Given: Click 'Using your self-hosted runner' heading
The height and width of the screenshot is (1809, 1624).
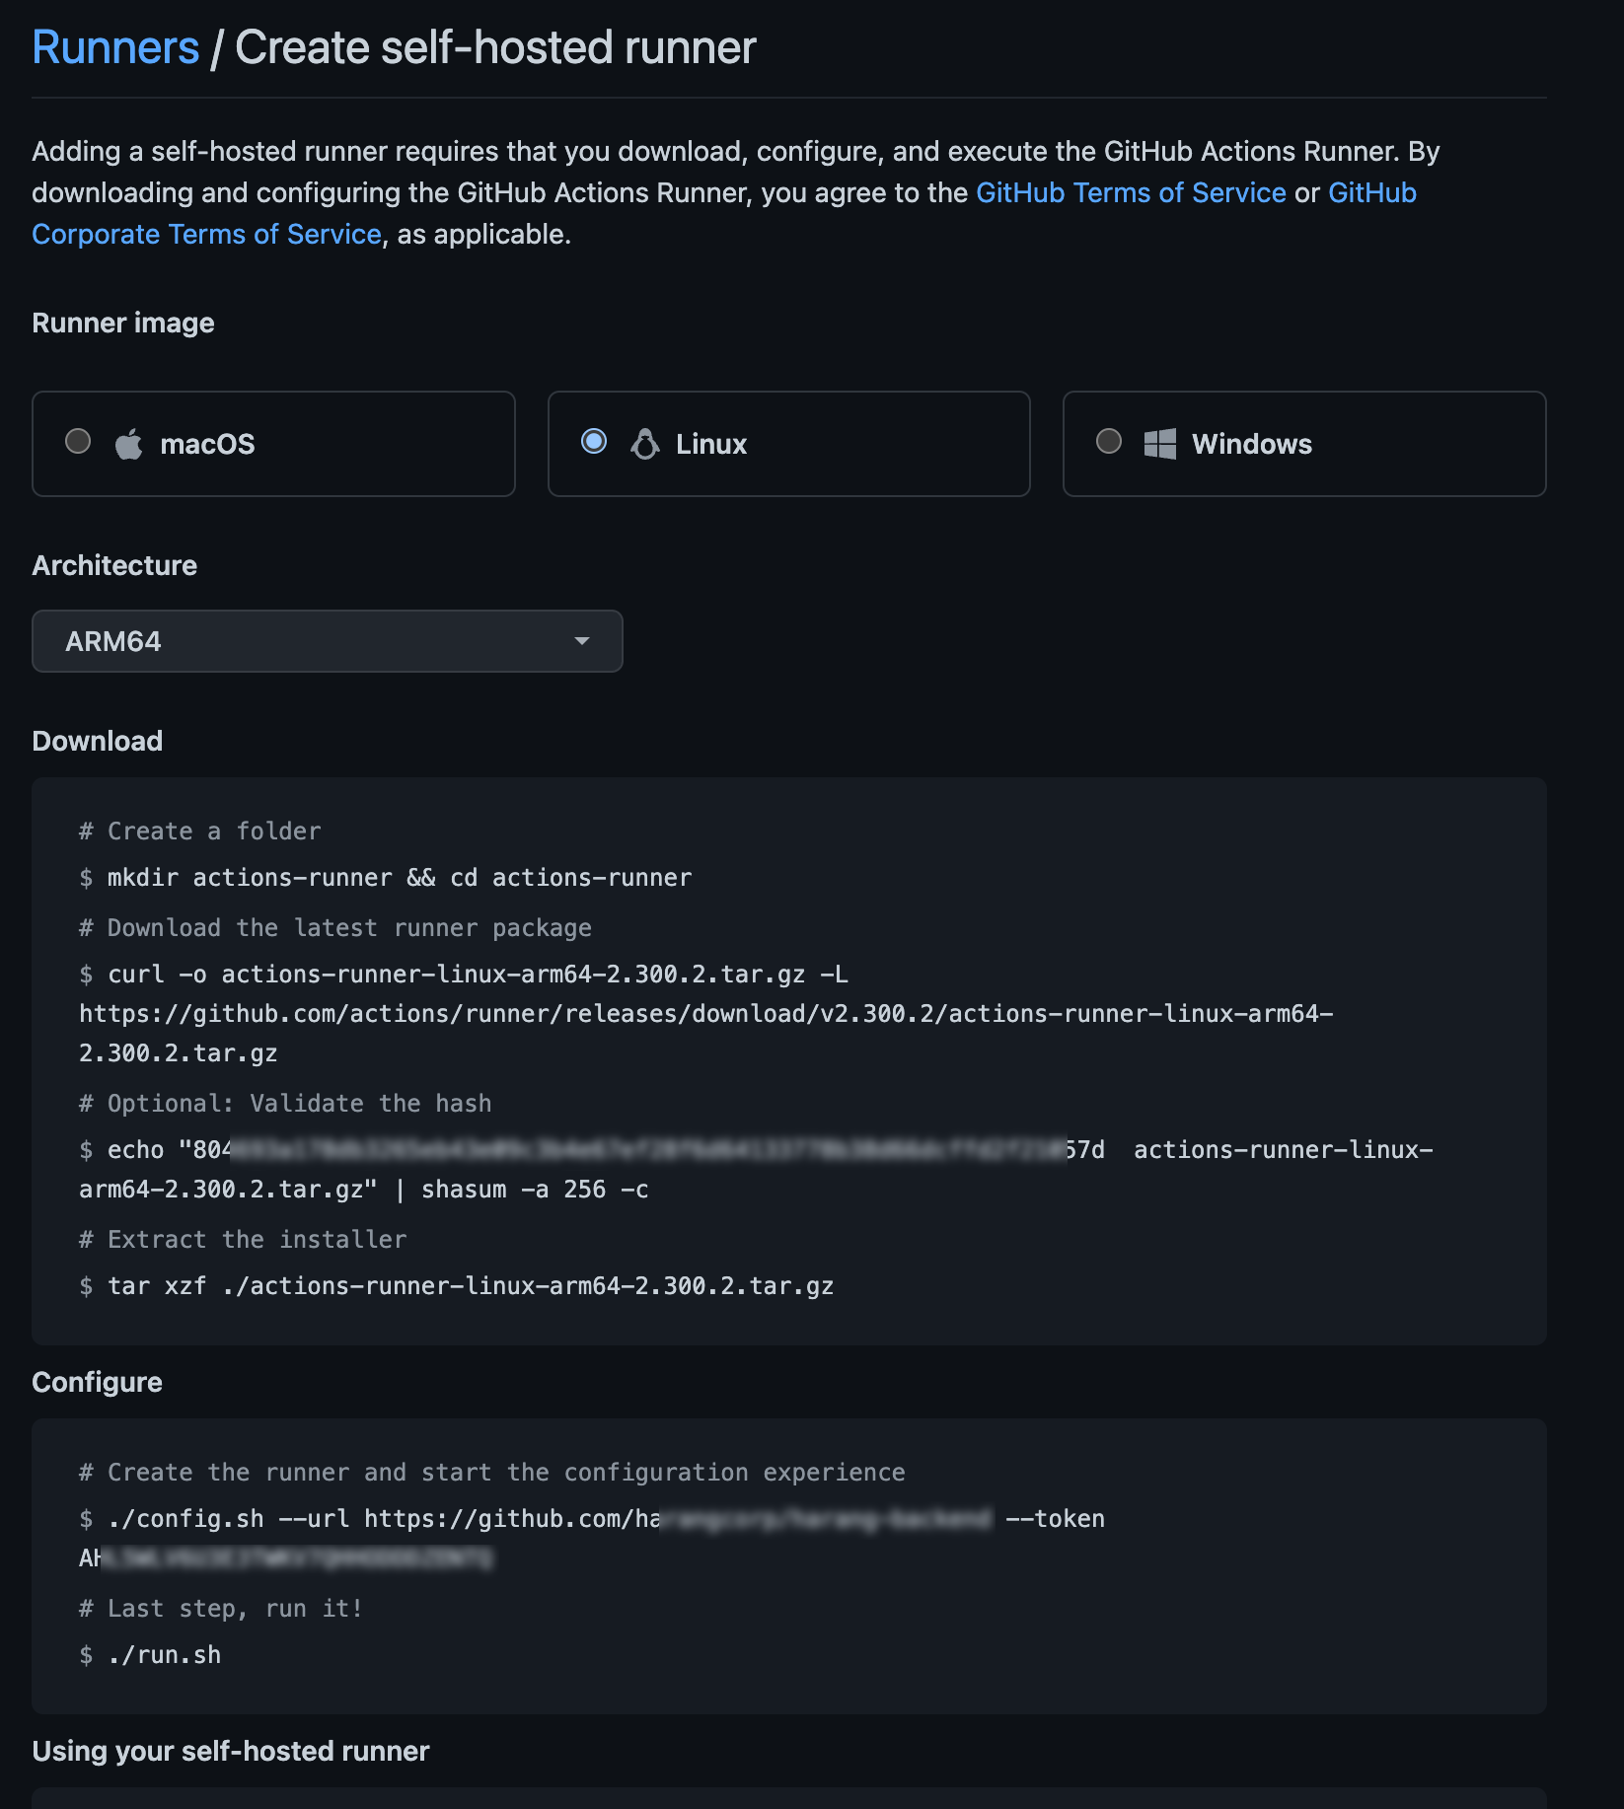Looking at the screenshot, I should (231, 1751).
